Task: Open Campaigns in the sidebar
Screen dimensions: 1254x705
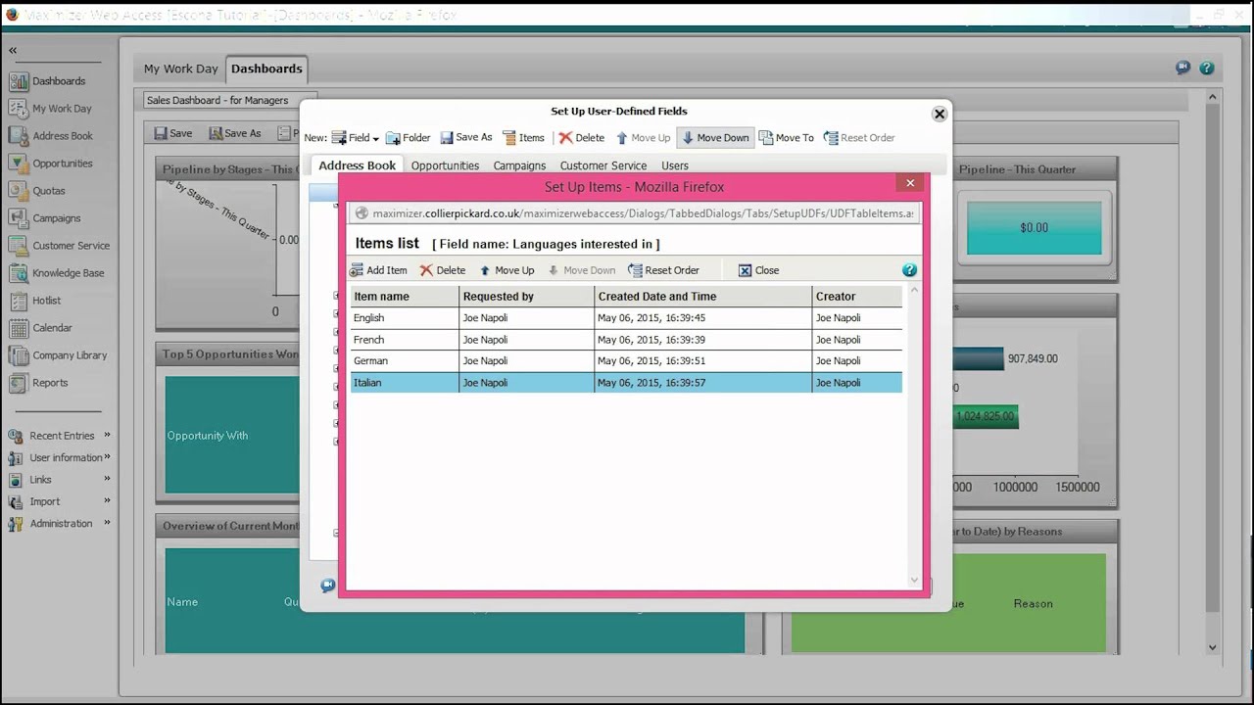Action: (x=45, y=218)
